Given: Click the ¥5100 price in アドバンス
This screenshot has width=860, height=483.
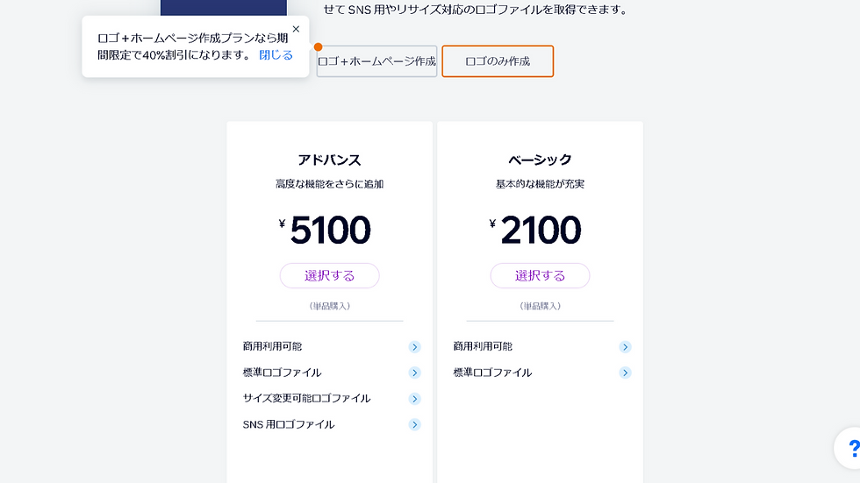Looking at the screenshot, I should coord(325,230).
